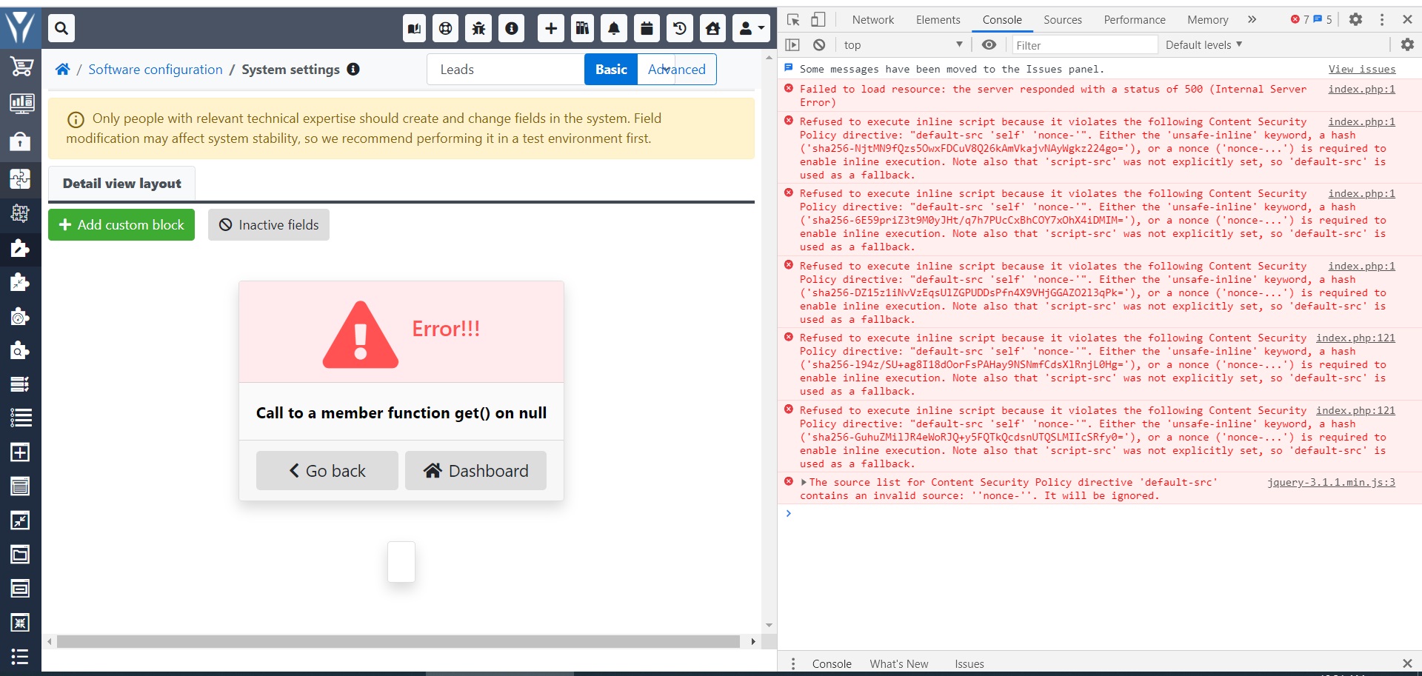Toggle the device emulation toolbar in DevTools
The width and height of the screenshot is (1422, 676).
[x=817, y=20]
